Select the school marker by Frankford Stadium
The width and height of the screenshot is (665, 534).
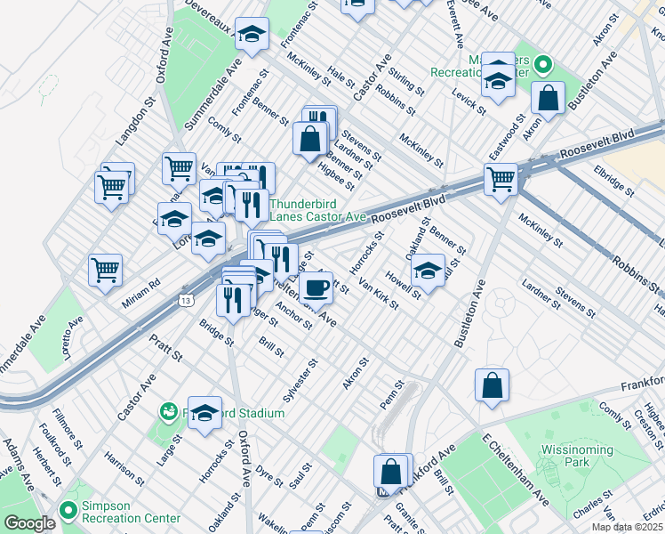point(204,414)
